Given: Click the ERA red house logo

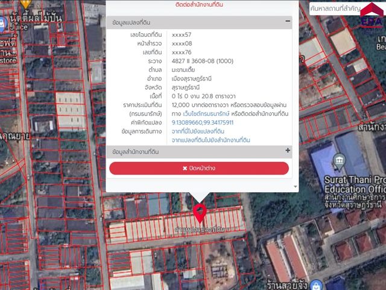Looking at the screenshot, I should pyautogui.click(x=372, y=15).
